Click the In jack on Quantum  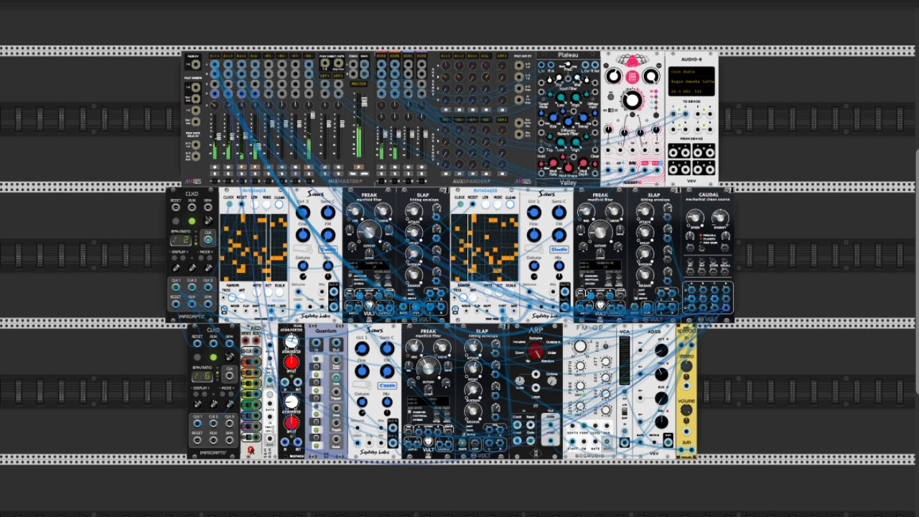point(316,345)
